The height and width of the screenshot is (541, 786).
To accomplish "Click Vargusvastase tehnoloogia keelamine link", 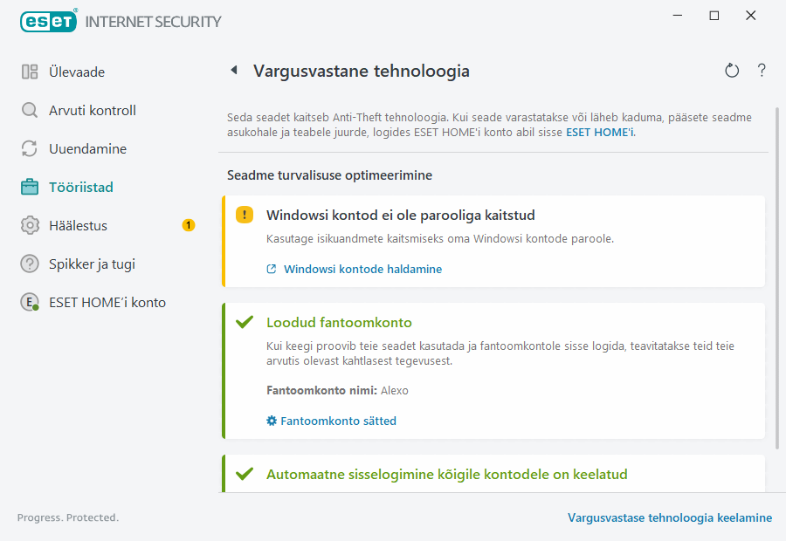I will [669, 517].
